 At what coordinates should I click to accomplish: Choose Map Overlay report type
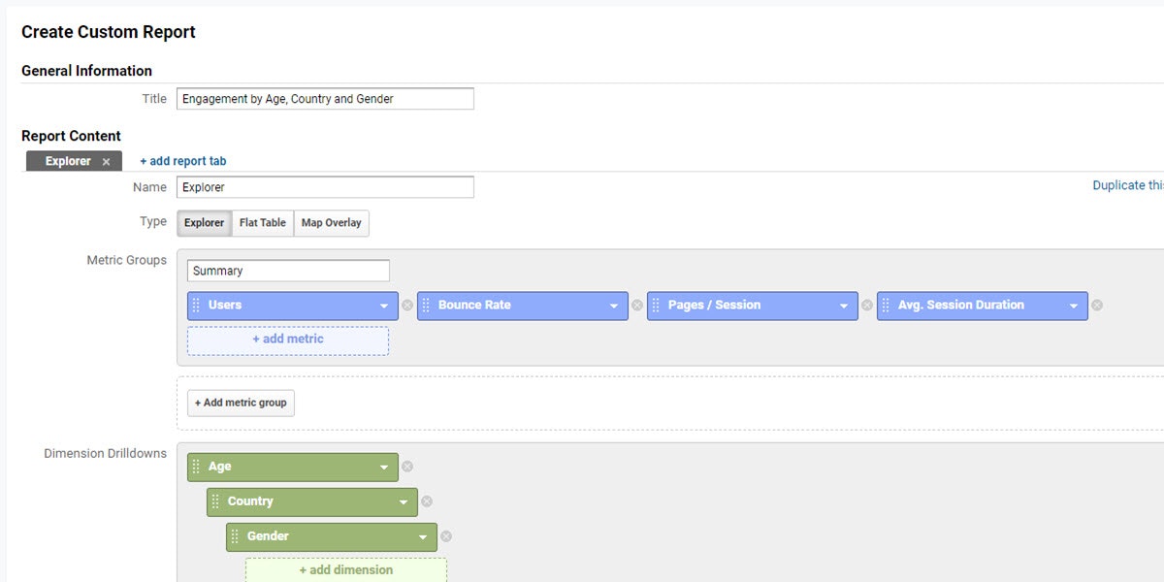click(331, 223)
